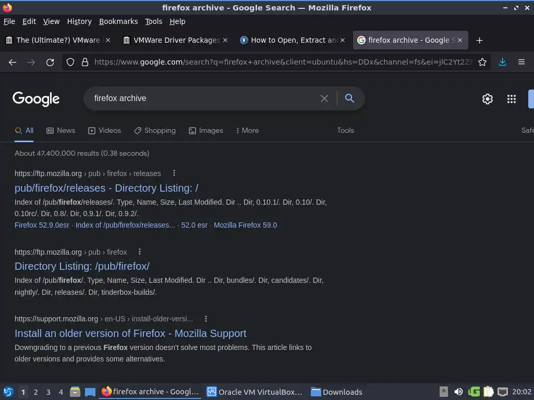Show desktop from taskbar icon
The height and width of the screenshot is (400, 534).
pos(90,392)
